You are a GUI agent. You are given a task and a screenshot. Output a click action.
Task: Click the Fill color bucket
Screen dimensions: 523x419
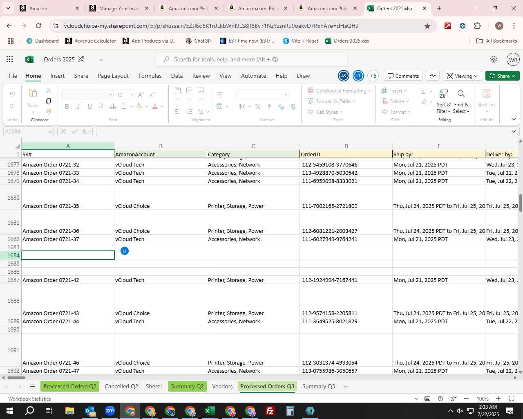click(139, 106)
